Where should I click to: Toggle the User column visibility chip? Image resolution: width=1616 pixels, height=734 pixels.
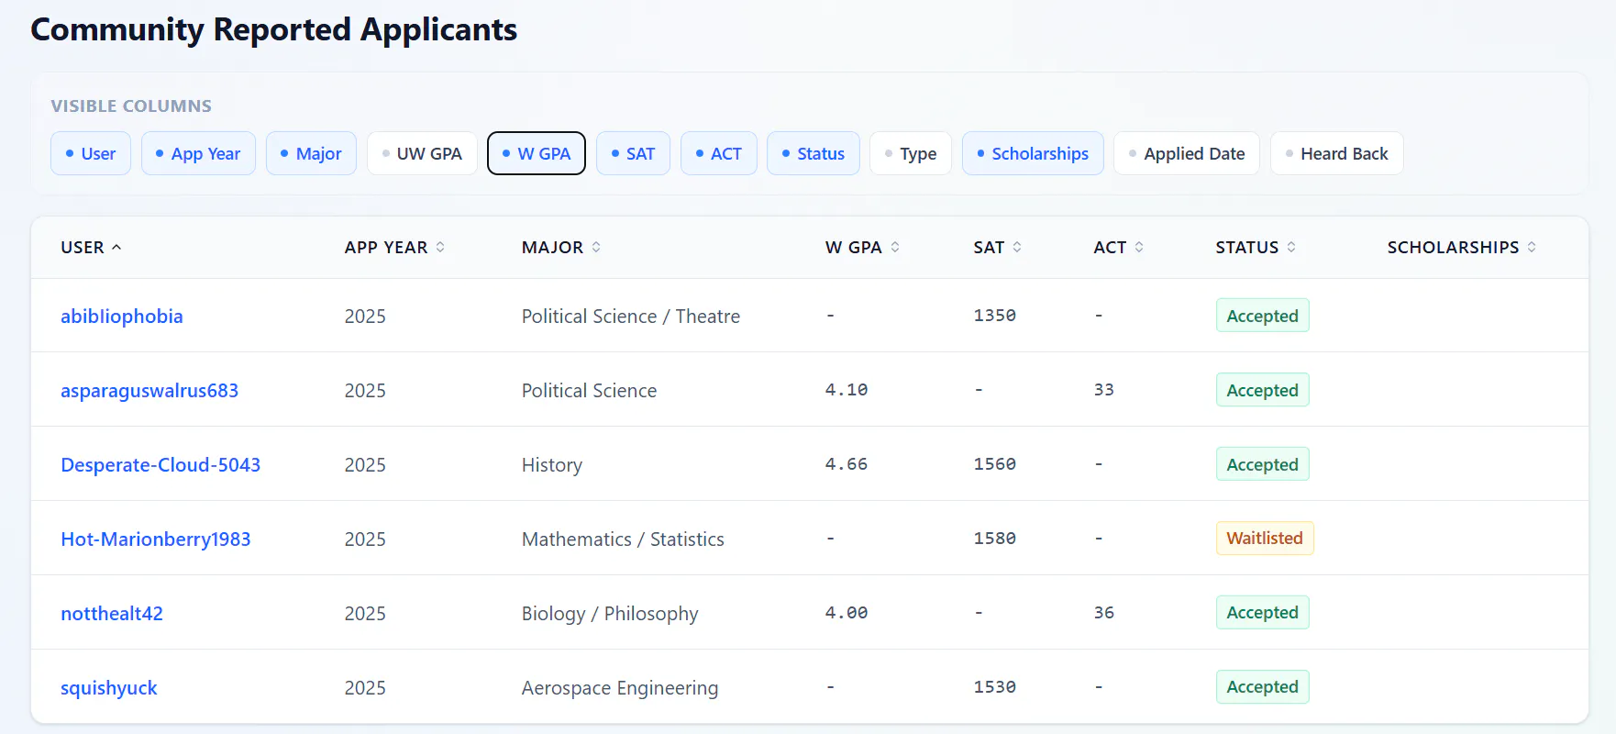coord(91,153)
